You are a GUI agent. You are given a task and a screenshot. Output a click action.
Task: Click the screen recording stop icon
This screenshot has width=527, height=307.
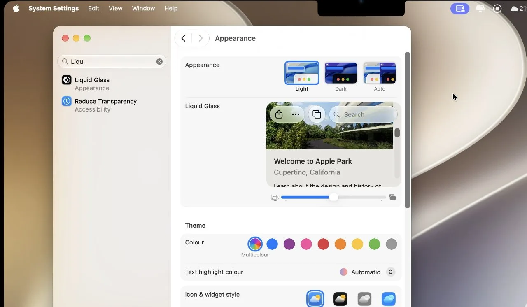pyautogui.click(x=497, y=9)
